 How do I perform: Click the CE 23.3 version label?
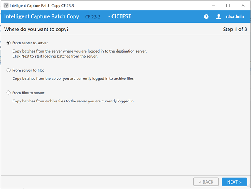[x=93, y=17]
